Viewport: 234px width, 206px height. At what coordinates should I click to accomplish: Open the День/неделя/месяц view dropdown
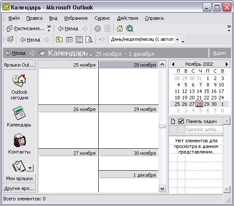[177, 40]
